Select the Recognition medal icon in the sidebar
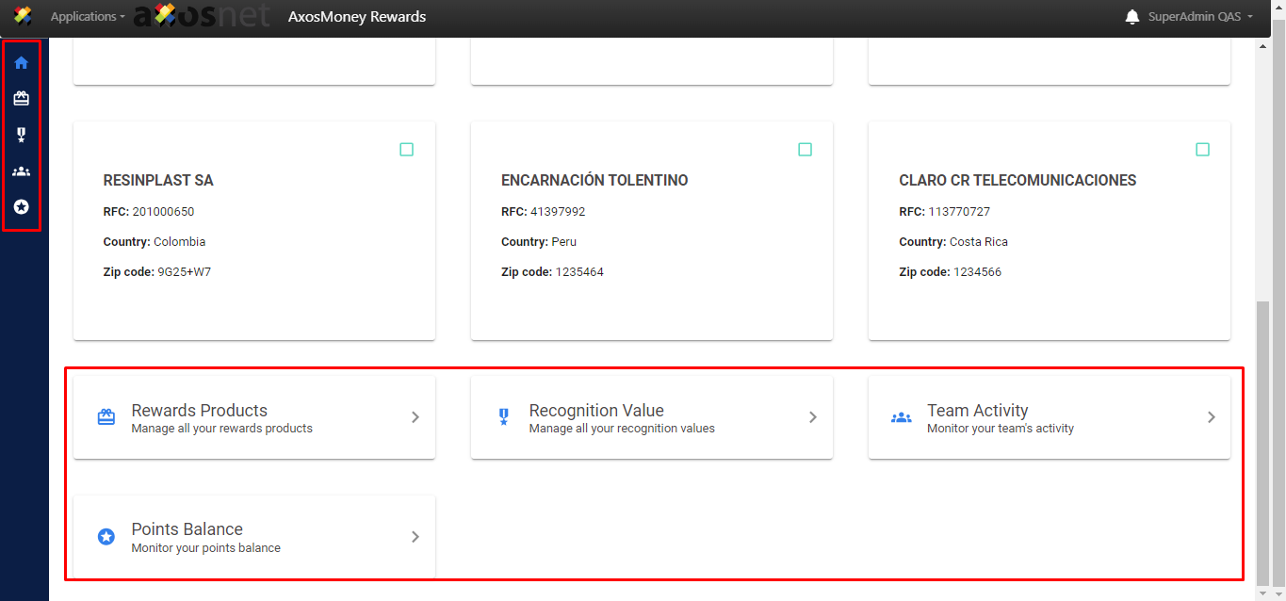 [21, 135]
